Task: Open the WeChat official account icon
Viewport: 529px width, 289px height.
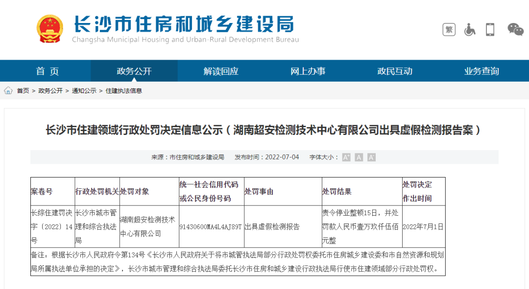Action: (x=515, y=29)
